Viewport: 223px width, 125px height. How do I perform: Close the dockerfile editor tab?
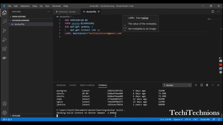(99, 11)
